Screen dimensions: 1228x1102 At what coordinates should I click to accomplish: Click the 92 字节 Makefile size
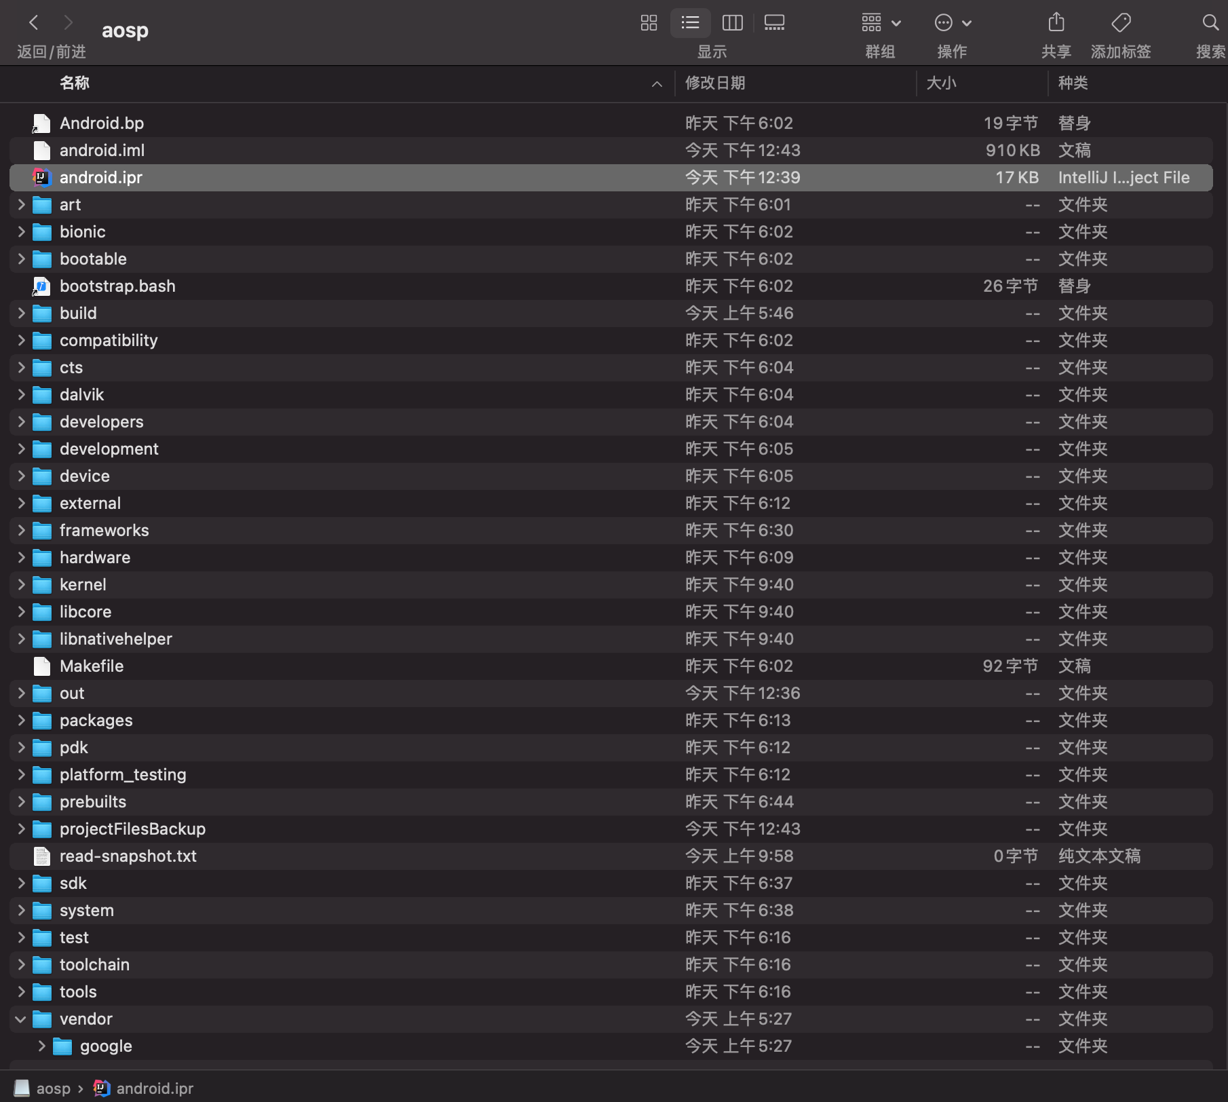coord(1010,666)
